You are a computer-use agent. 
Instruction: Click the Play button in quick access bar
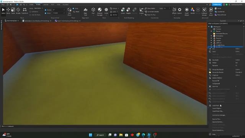pyautogui.click(x=17, y=5)
